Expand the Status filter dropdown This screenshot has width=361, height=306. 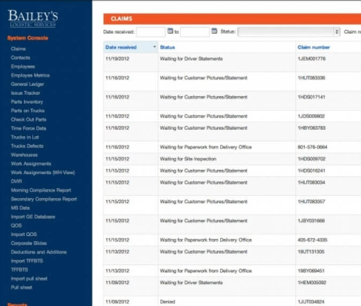(289, 32)
